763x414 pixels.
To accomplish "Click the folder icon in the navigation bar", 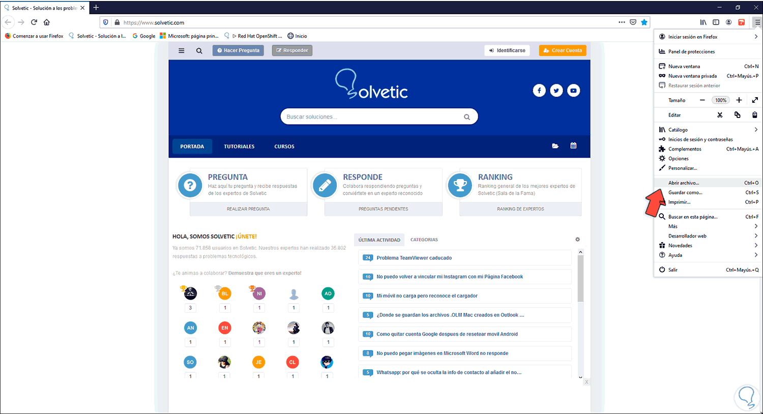I will (x=555, y=146).
